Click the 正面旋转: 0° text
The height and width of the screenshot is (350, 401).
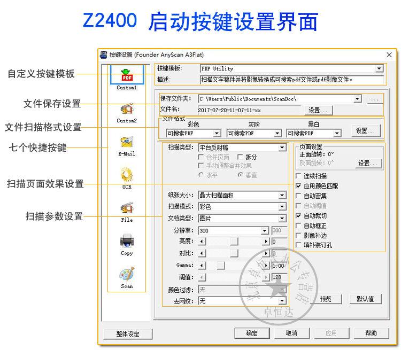click(317, 154)
